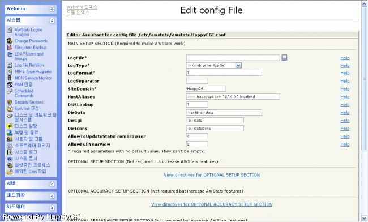368x222 pixels.
Task: Open Help for DirData parameter
Action: (x=345, y=113)
